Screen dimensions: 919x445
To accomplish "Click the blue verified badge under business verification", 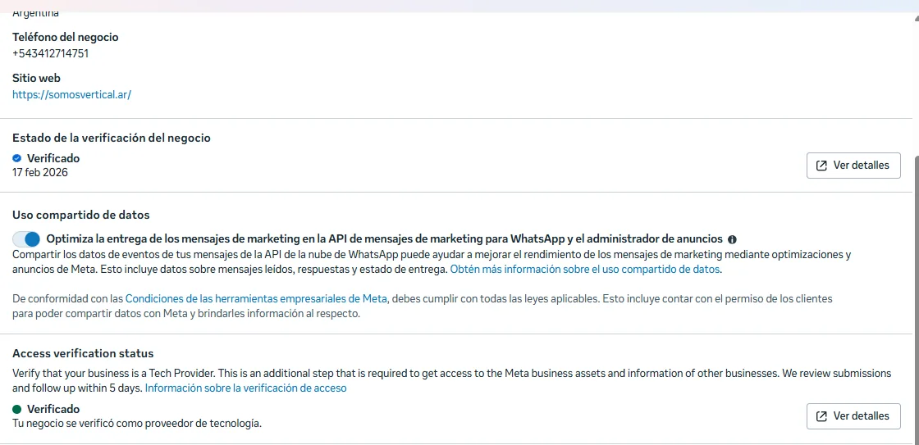I will [x=17, y=158].
